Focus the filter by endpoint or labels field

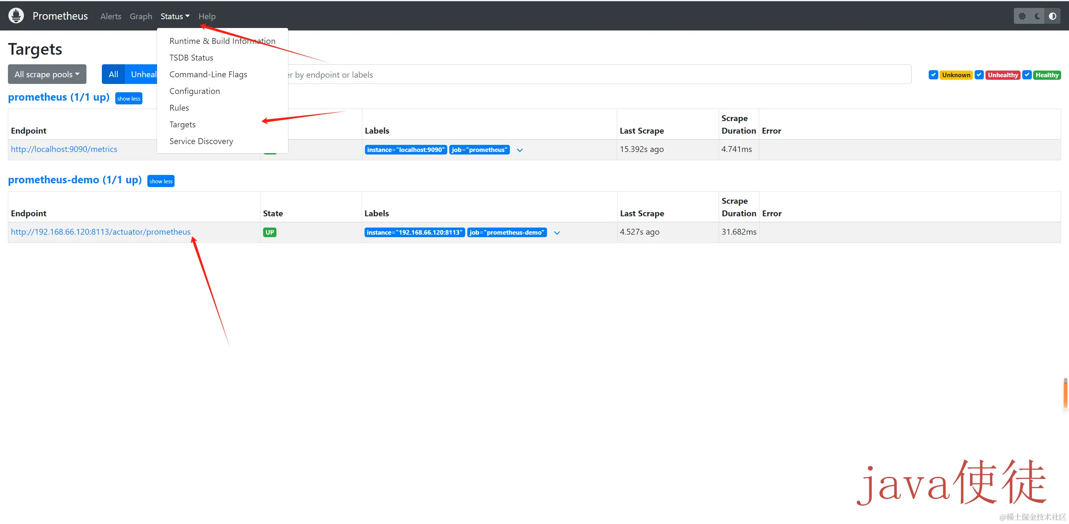[599, 74]
